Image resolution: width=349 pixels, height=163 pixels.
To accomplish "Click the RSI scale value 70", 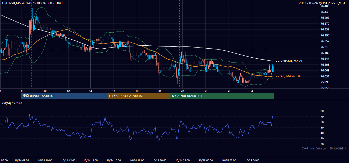I will (x=322, y=117).
